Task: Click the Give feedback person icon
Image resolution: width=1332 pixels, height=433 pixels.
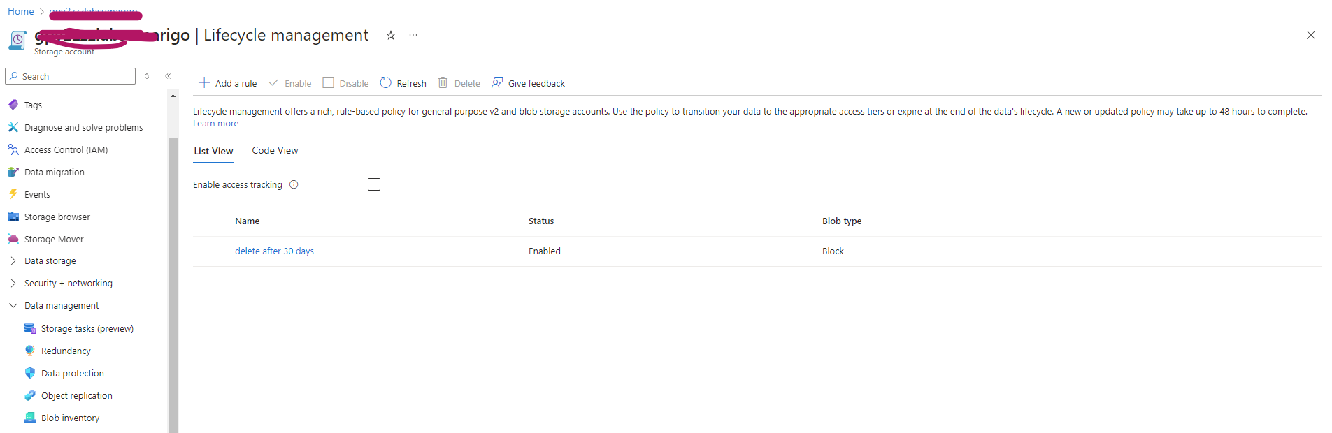Action: tap(497, 82)
